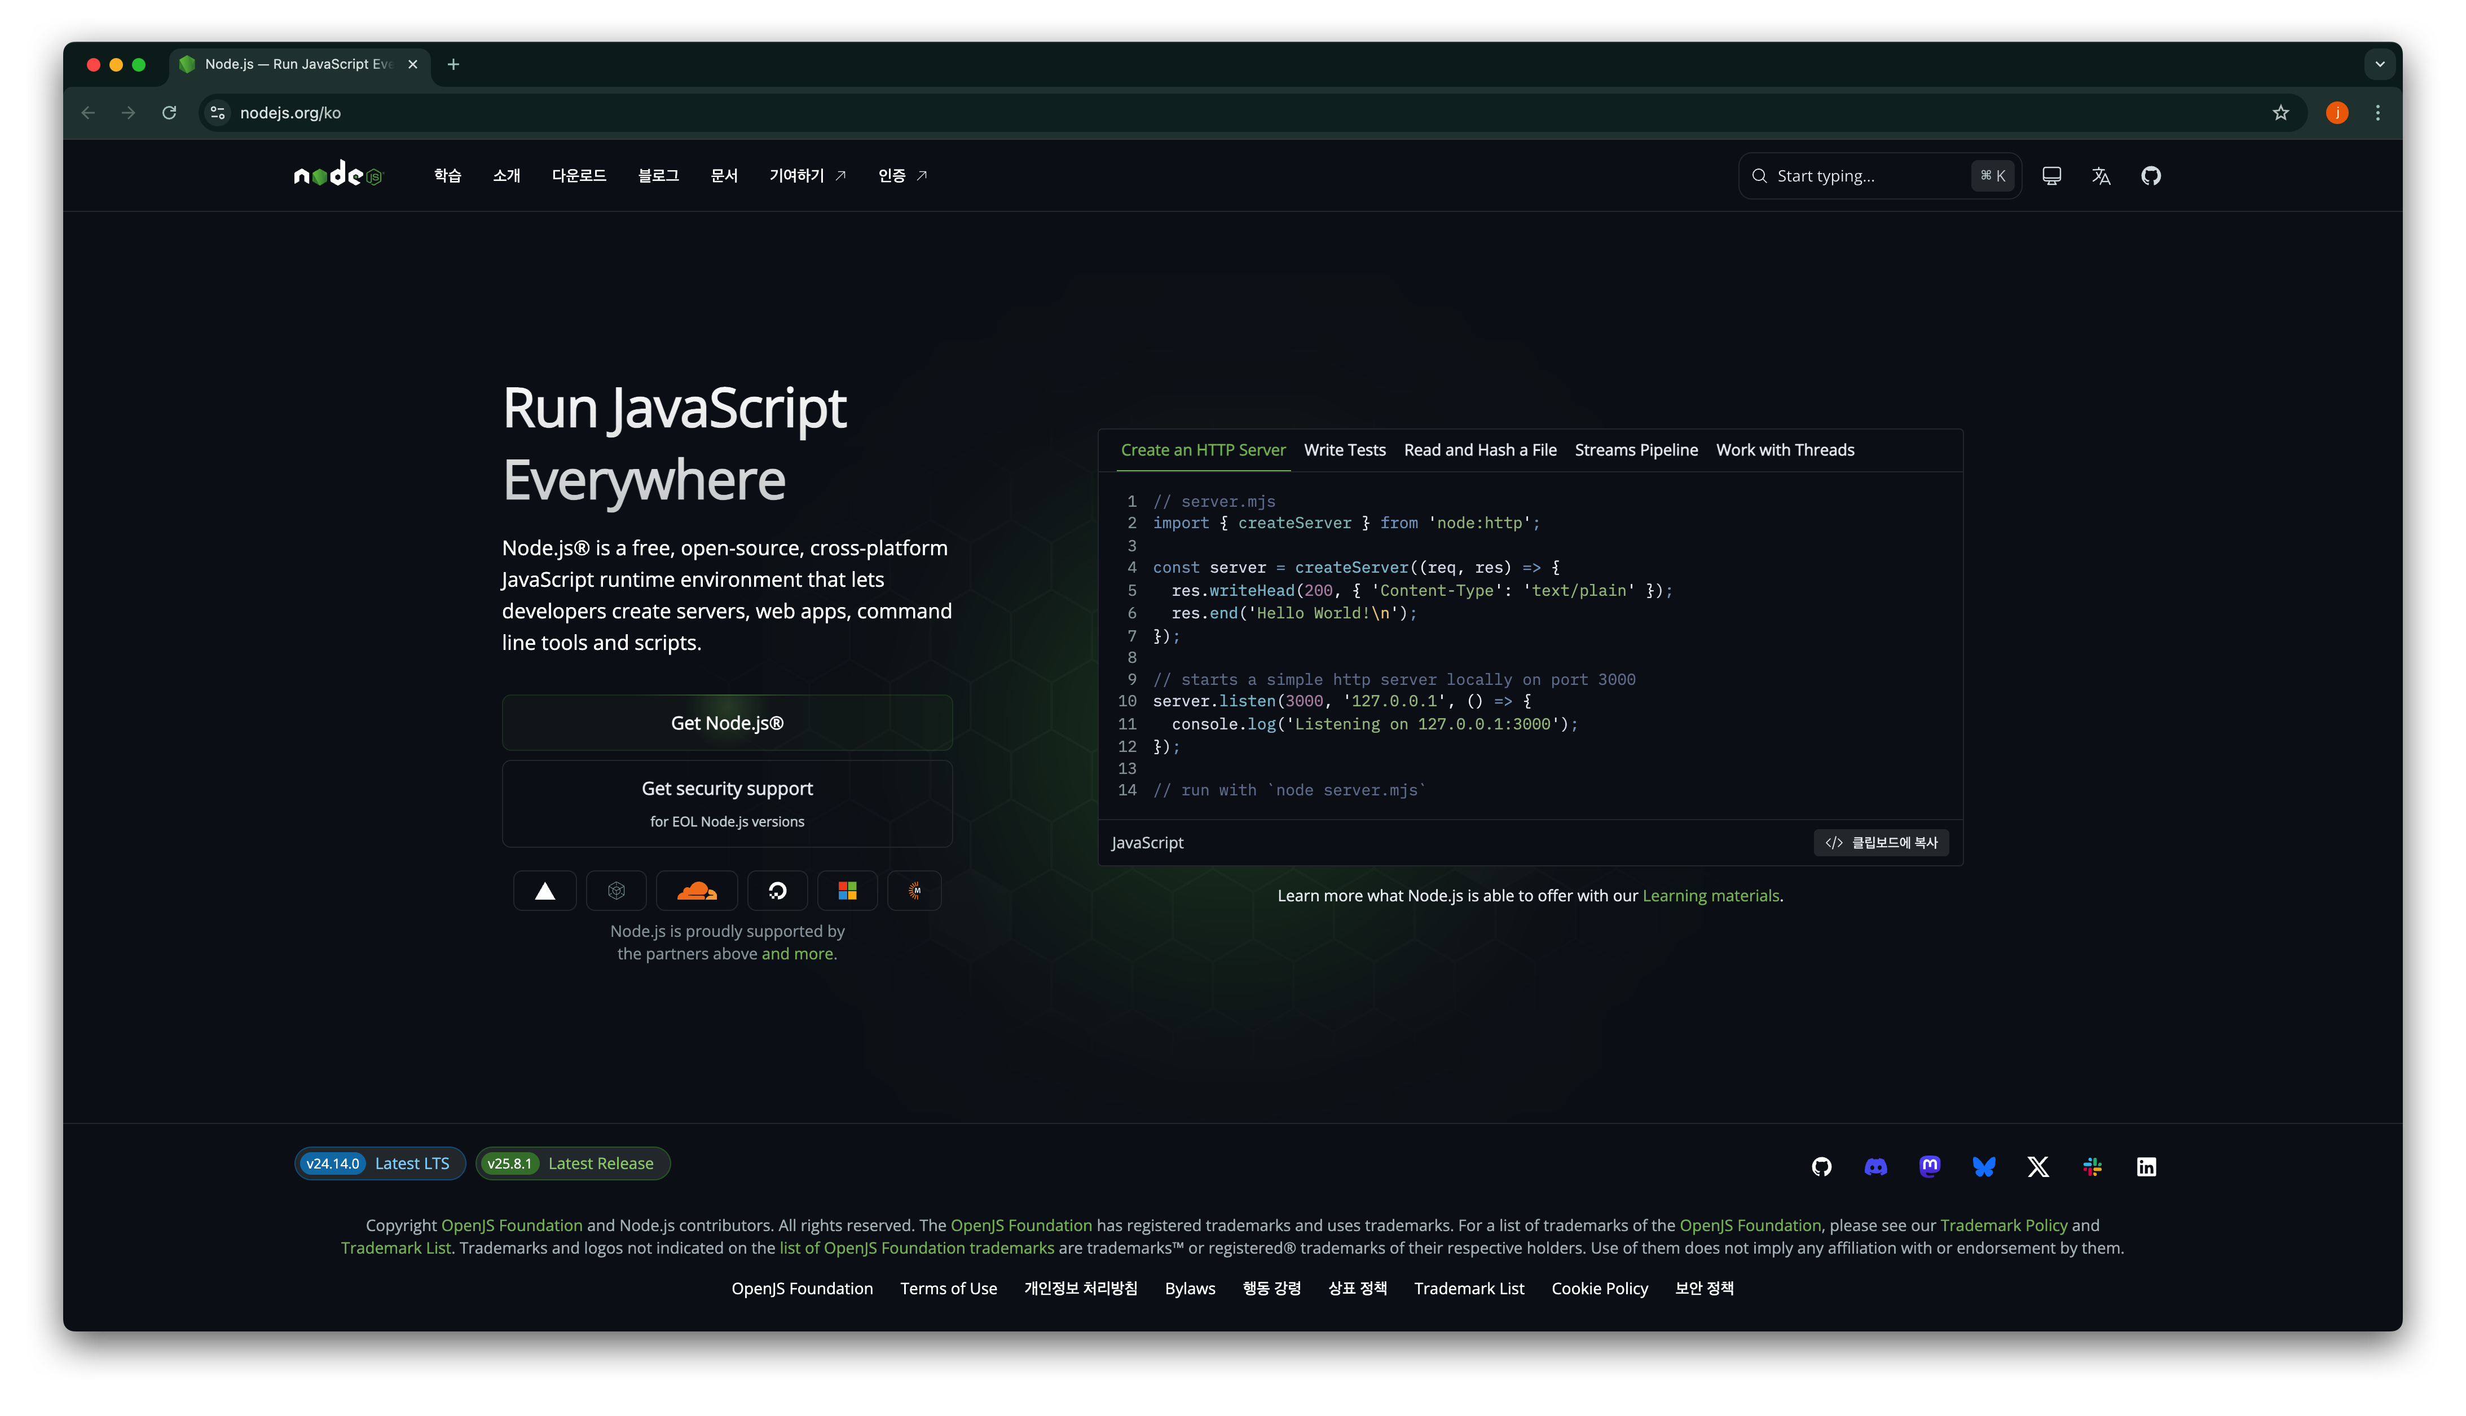The width and height of the screenshot is (2466, 1416).
Task: Open the 다운로드 menu item
Action: coord(578,176)
